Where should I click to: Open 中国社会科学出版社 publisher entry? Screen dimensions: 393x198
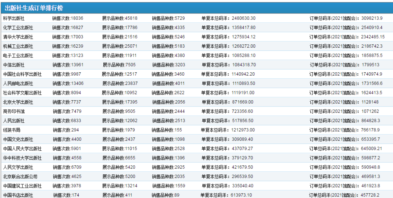point(23,74)
